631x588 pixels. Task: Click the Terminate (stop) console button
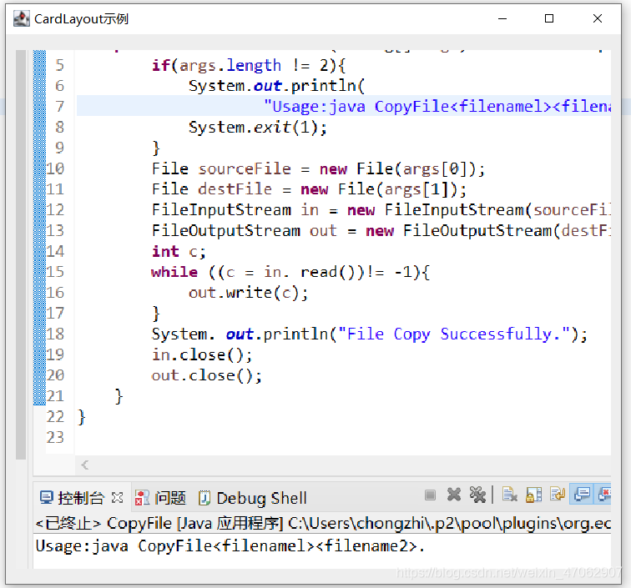[430, 495]
